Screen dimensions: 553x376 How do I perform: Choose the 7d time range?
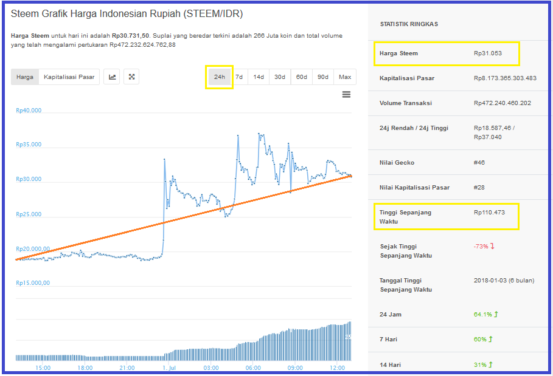pos(239,77)
